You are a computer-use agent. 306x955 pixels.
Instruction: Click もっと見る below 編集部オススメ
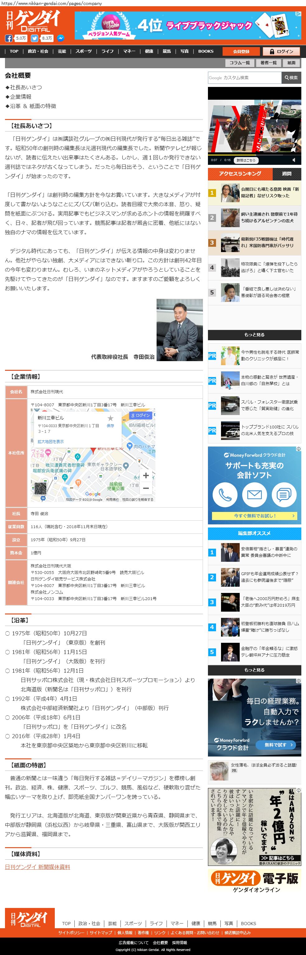click(254, 670)
